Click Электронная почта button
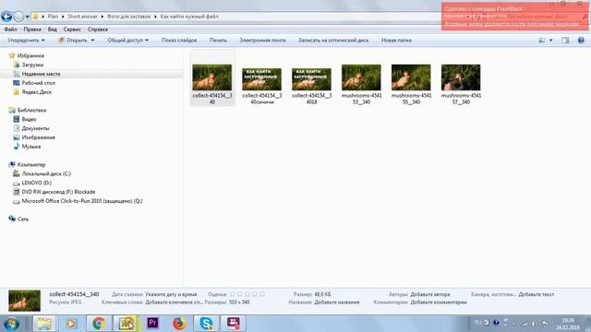The height and width of the screenshot is (332, 591). pos(262,40)
